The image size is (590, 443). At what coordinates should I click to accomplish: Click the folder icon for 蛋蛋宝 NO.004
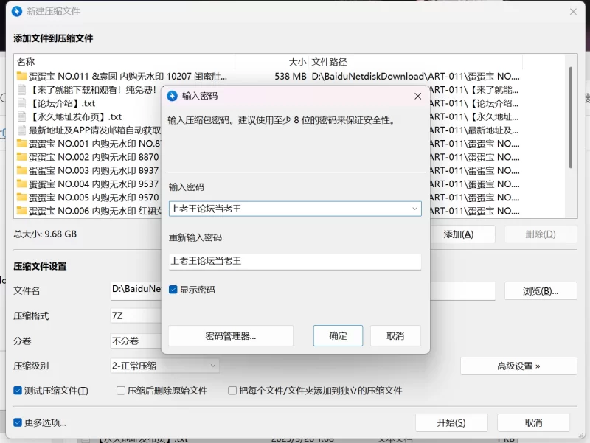pyautogui.click(x=22, y=184)
